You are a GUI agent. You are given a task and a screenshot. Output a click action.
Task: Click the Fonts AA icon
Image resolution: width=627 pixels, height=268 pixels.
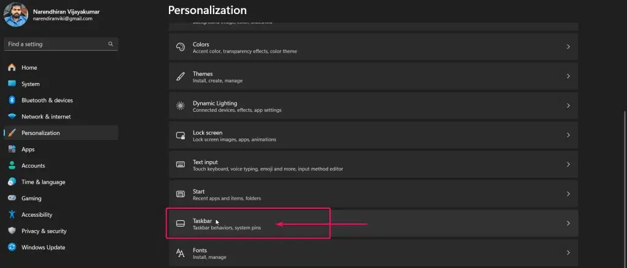(x=181, y=253)
